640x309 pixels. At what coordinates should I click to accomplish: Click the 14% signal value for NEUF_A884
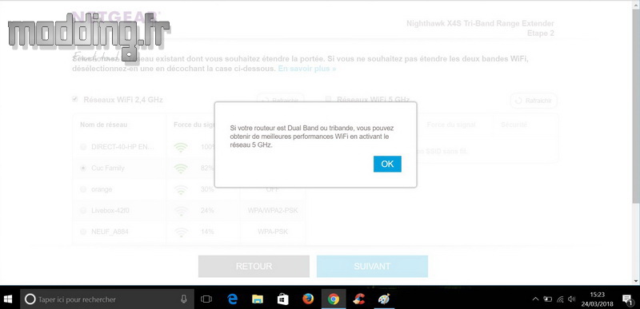click(207, 232)
